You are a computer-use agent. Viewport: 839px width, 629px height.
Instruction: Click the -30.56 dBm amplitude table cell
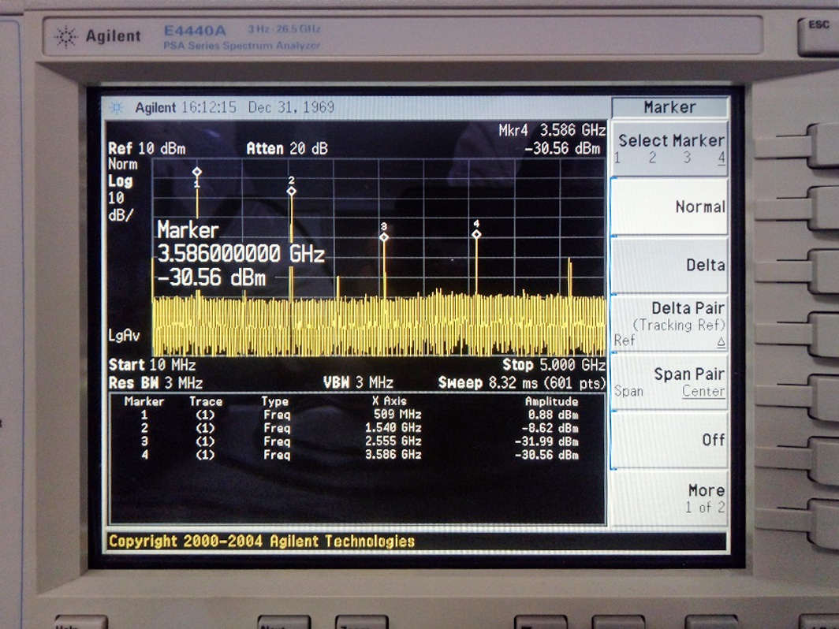click(546, 455)
